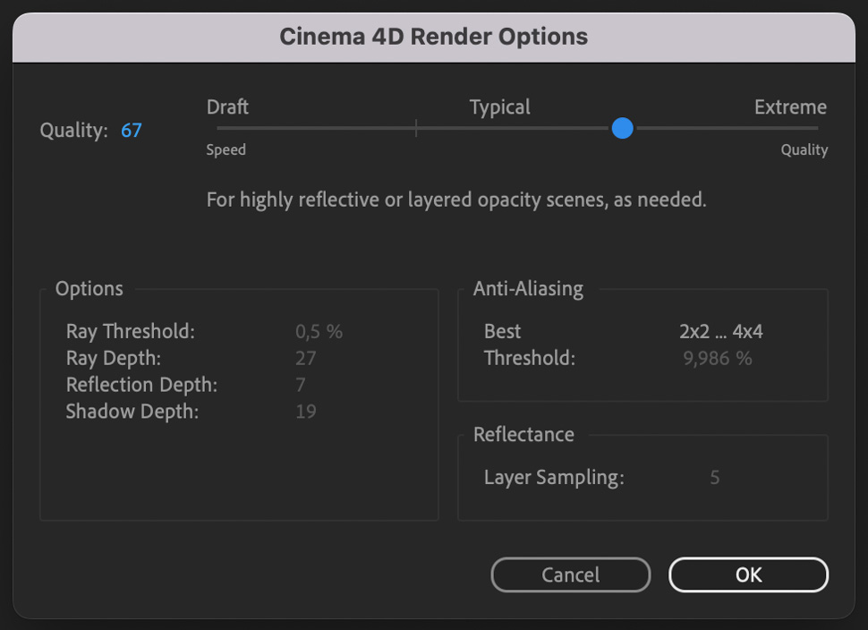Click the Speed label under Draft
Image resolution: width=868 pixels, height=630 pixels.
tap(226, 150)
